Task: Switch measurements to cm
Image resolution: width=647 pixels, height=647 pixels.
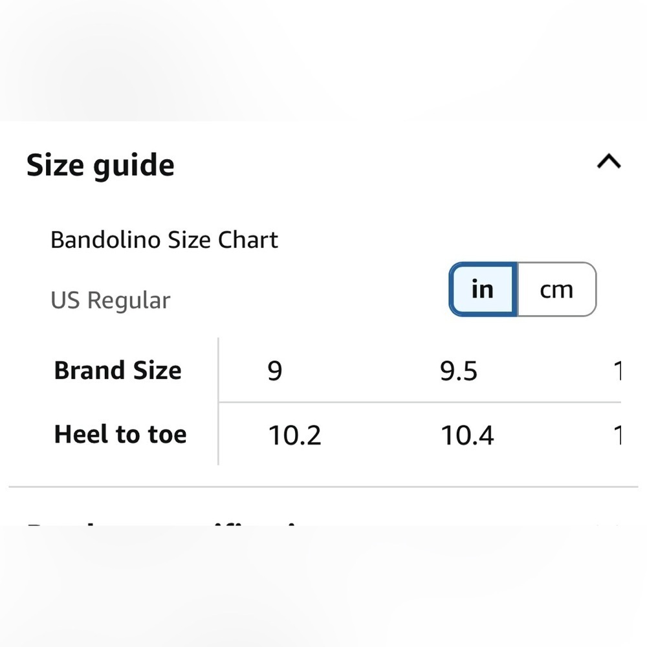Action: coord(556,289)
